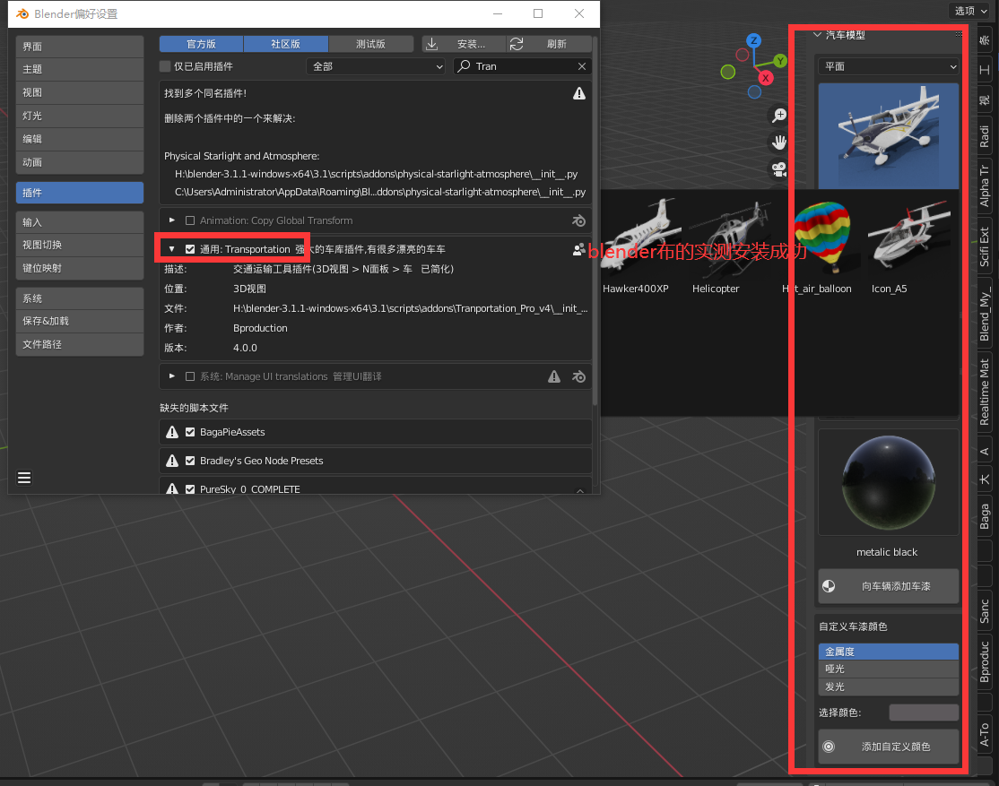
Task: Switch to the Bproduc sidebar tab
Action: click(x=985, y=661)
